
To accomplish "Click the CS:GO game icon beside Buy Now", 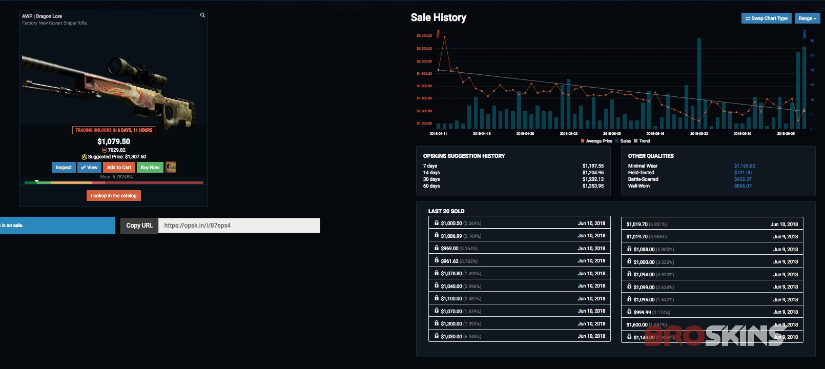I will (x=171, y=167).
